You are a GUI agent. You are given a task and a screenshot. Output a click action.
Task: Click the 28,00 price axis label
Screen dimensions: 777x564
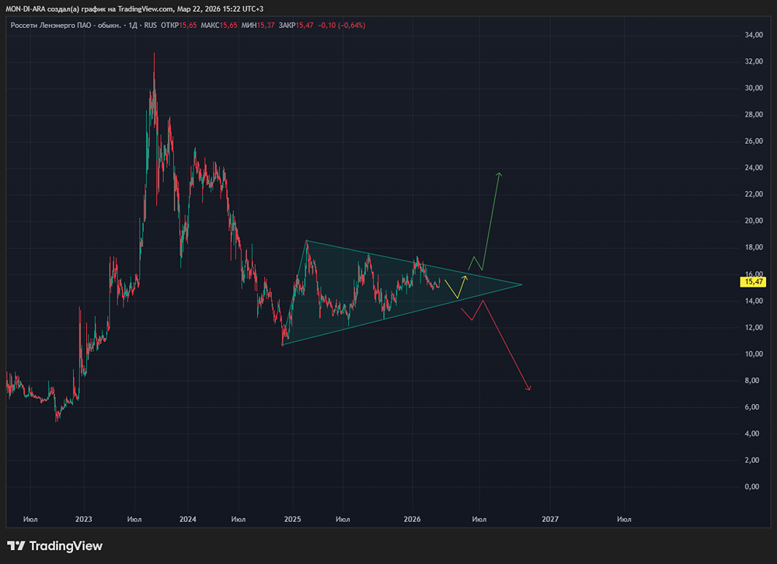click(754, 114)
